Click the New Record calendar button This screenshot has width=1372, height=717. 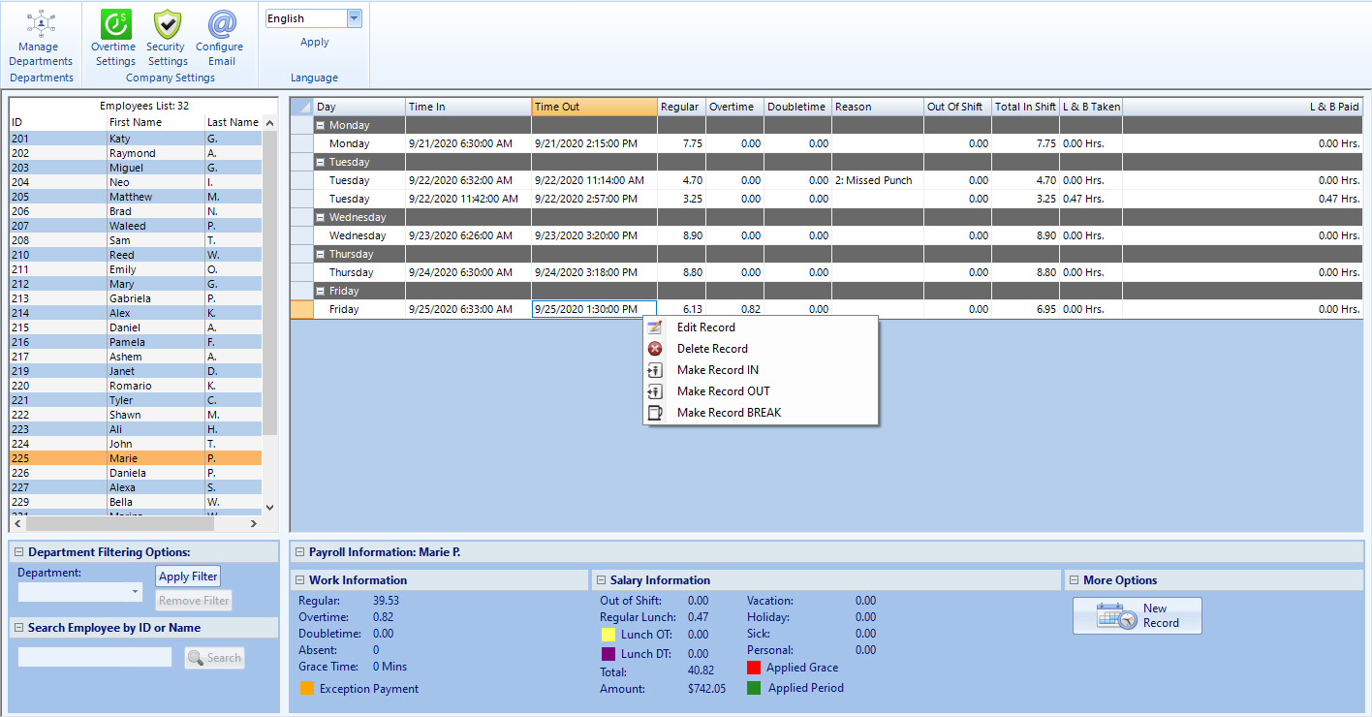coord(1137,615)
